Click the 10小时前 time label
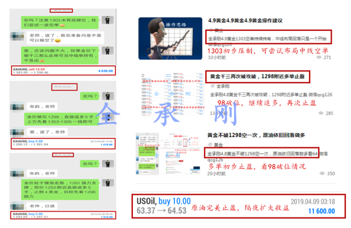This screenshot has height=228, width=351. [216, 57]
